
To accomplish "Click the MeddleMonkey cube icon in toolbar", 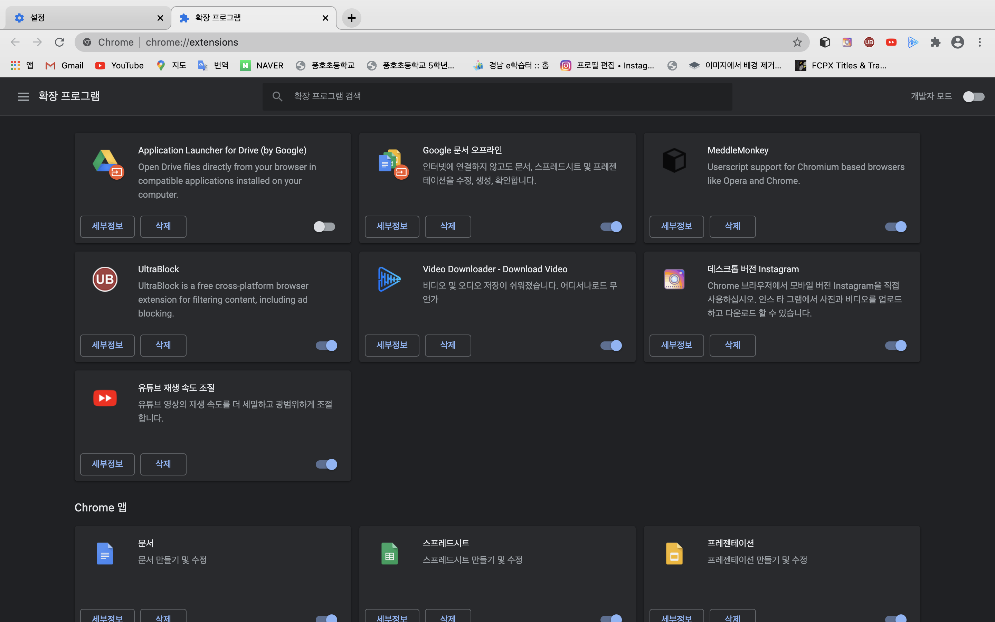I will coord(825,42).
